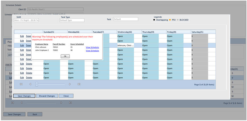This screenshot has height=121, width=247.
Task: Click the orange PTO legend swatch
Action: [170, 20]
